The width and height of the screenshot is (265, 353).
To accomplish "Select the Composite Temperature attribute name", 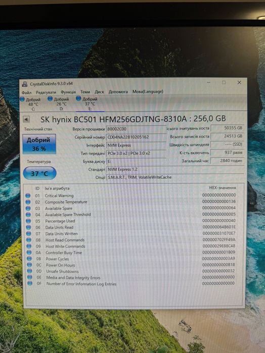I will (x=66, y=202).
